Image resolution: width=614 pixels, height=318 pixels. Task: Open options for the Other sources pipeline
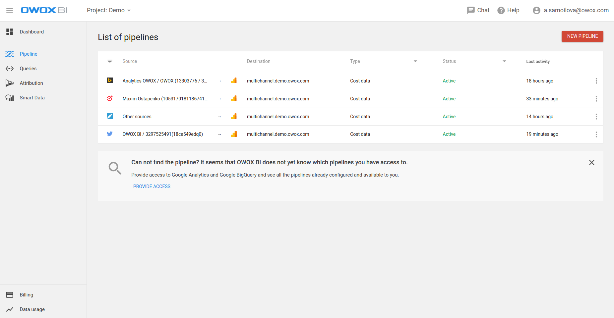[596, 117]
